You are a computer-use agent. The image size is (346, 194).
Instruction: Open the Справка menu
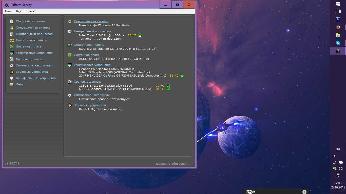point(30,11)
